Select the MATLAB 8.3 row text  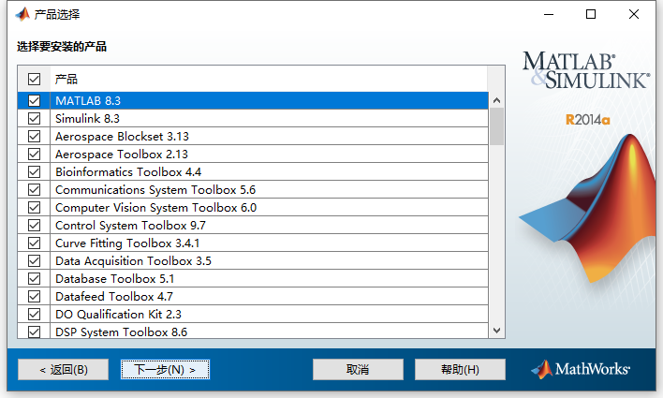[x=88, y=100]
